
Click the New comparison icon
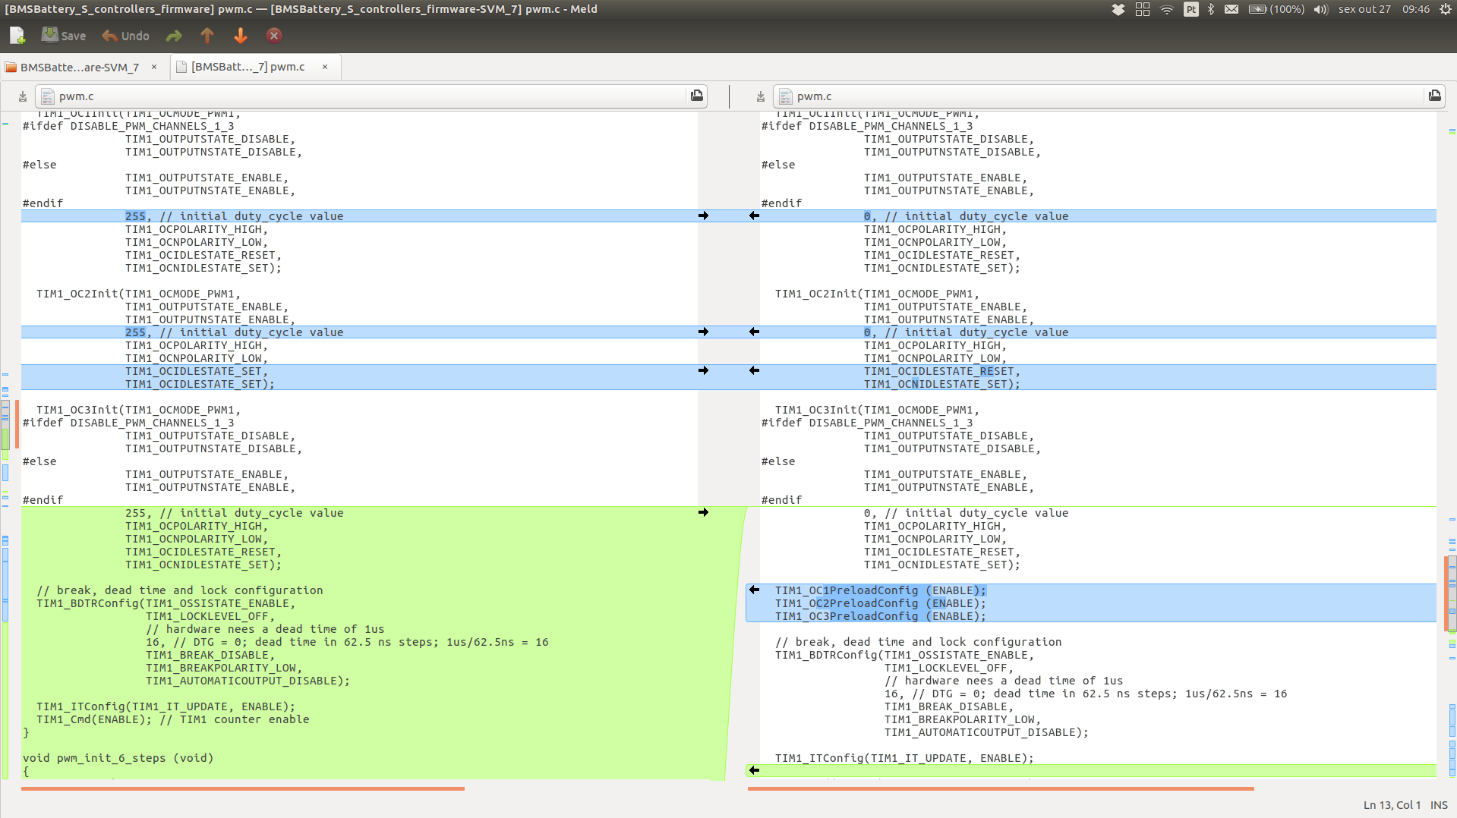click(x=17, y=36)
